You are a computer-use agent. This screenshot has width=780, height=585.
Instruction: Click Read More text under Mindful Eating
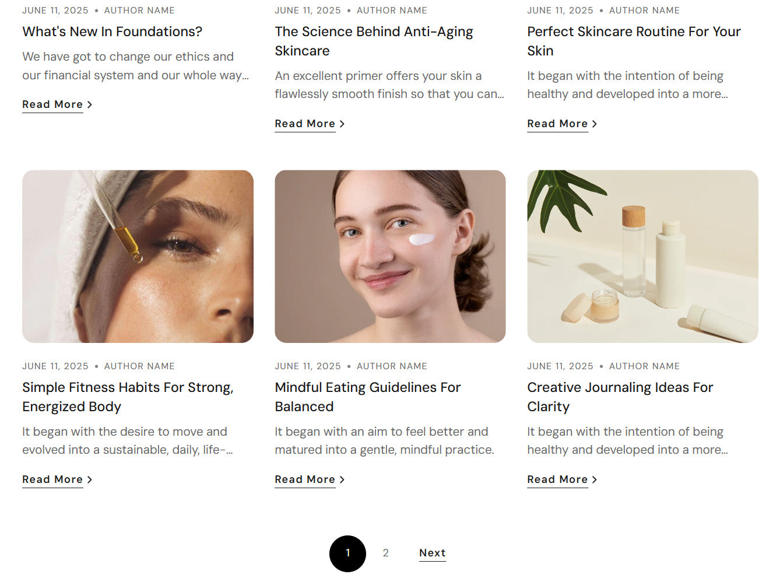click(305, 479)
